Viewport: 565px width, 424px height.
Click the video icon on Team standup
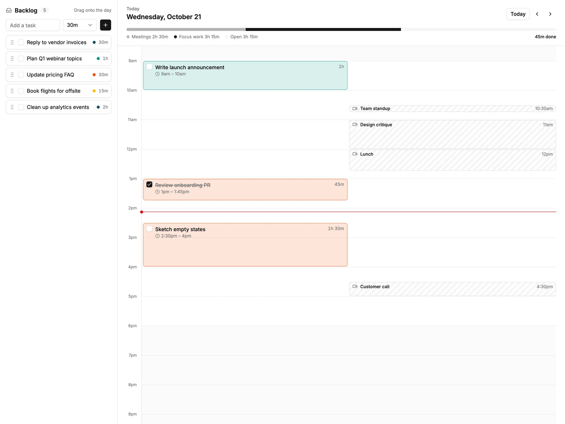pos(355,109)
